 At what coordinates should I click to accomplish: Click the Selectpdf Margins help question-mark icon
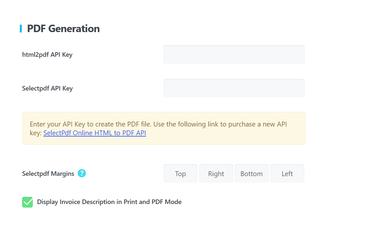pos(82,174)
